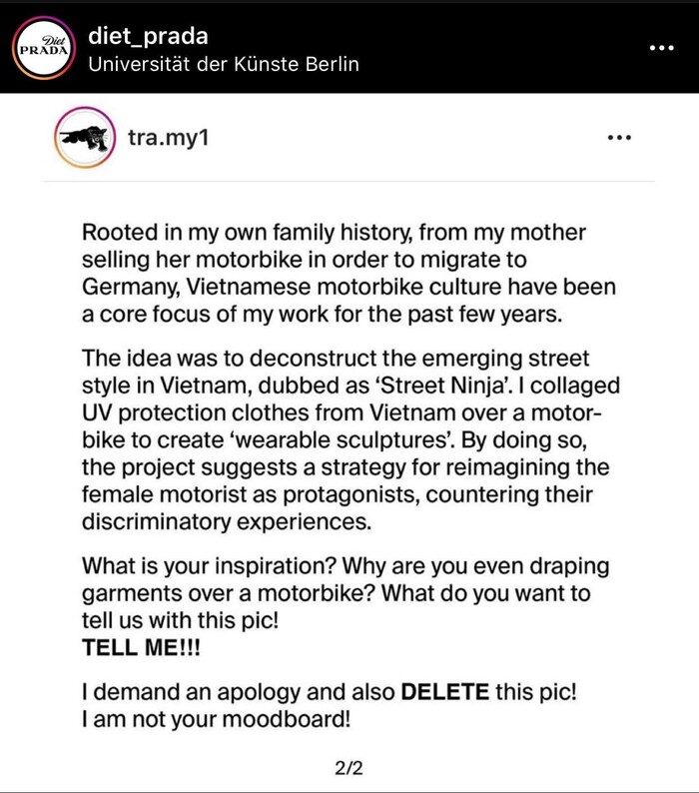Tap the 2/2 slide counter

349,769
